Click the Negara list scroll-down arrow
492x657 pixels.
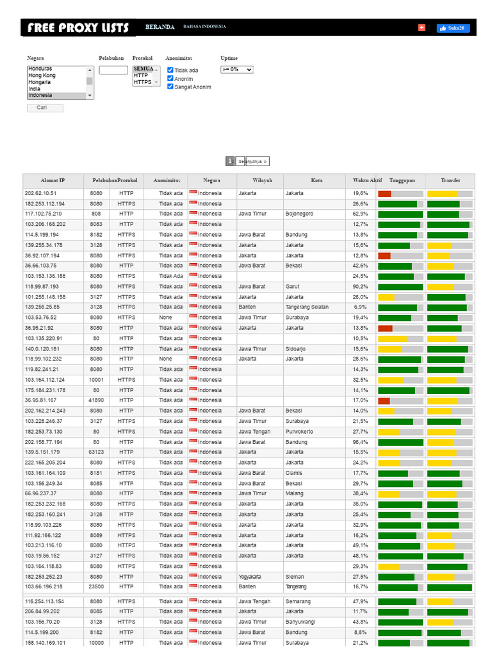point(90,96)
